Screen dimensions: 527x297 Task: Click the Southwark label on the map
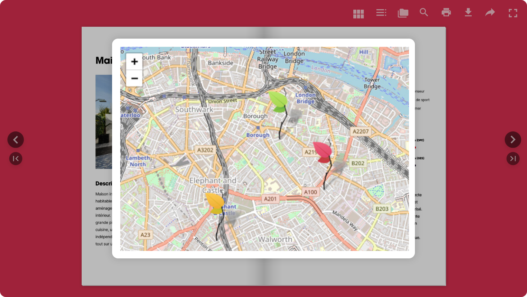pyautogui.click(x=194, y=110)
